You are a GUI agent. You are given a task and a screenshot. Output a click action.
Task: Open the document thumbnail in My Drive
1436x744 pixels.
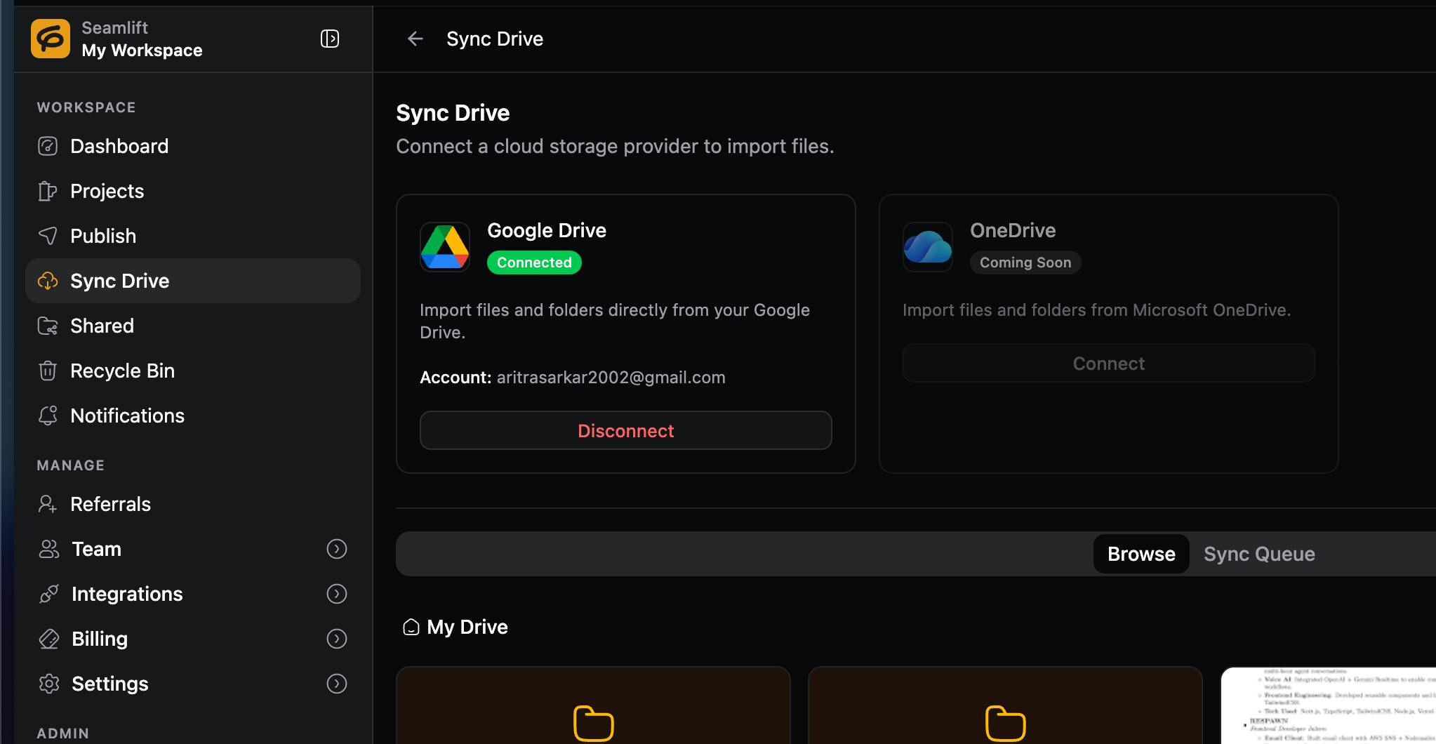[x=1329, y=705]
